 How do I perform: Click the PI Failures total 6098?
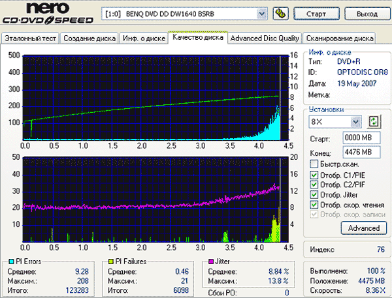pyautogui.click(x=181, y=290)
